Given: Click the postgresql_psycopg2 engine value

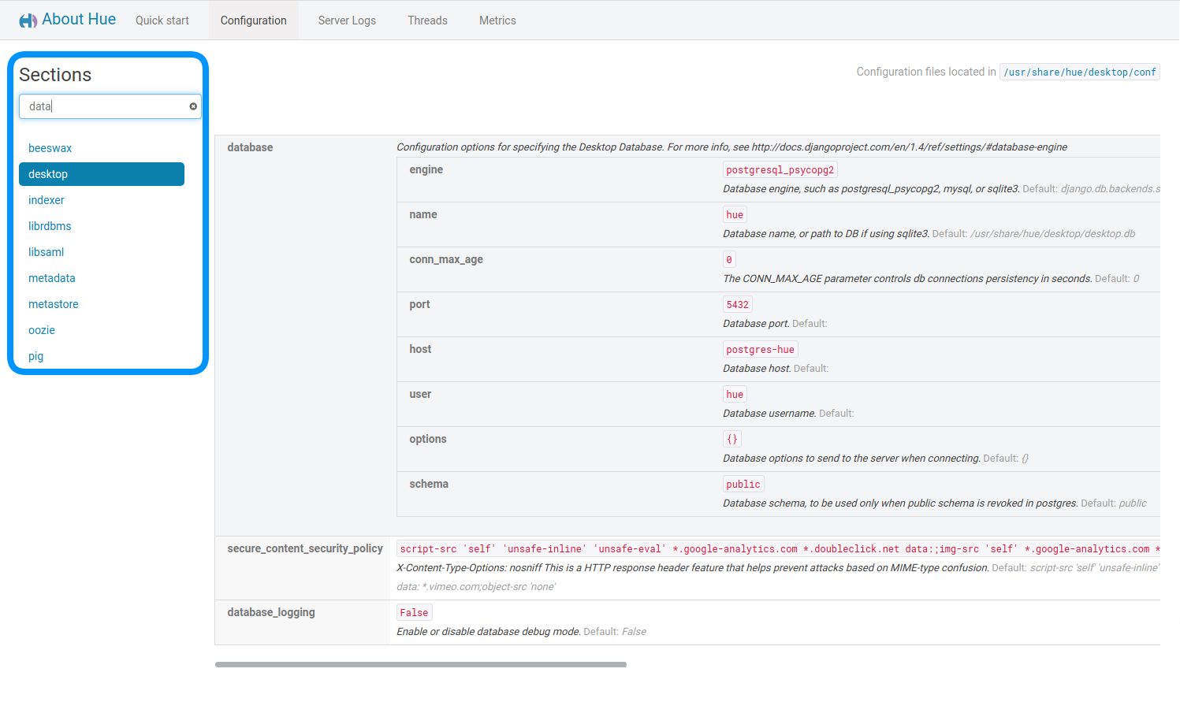Looking at the screenshot, I should 780,170.
